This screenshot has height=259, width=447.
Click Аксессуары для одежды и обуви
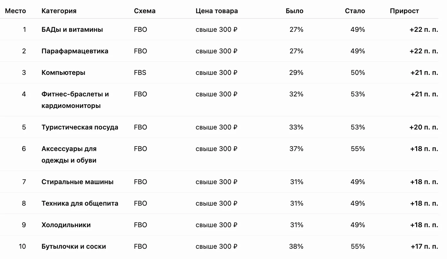pos(69,155)
